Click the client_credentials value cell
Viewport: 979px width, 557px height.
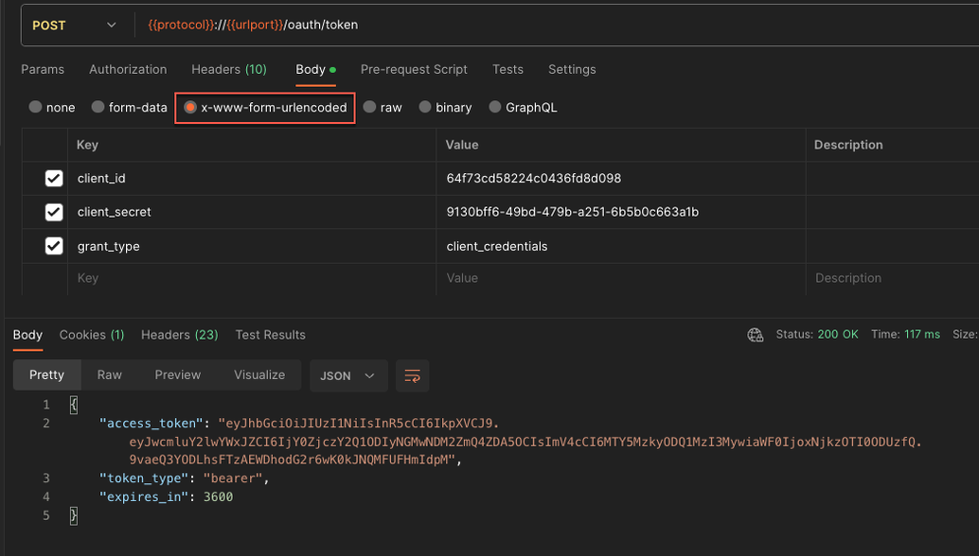tap(621, 246)
